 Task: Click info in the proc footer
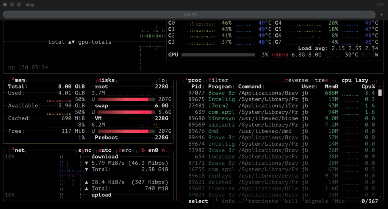pyautogui.click(x=228, y=201)
